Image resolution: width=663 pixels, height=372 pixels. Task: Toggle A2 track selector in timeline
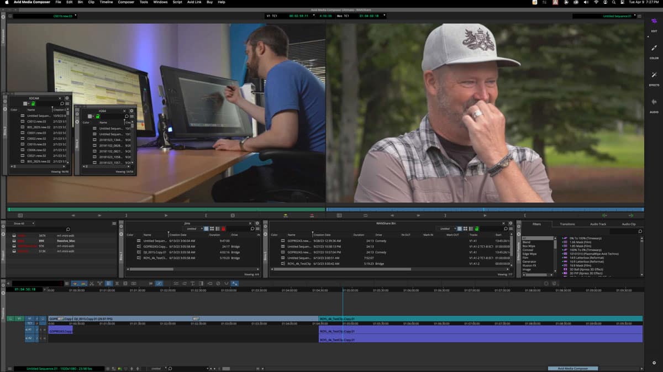tap(30, 338)
